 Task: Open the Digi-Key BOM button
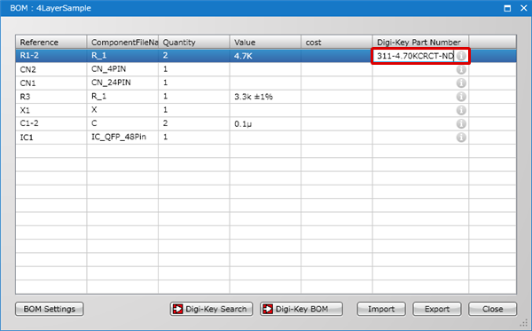301,309
